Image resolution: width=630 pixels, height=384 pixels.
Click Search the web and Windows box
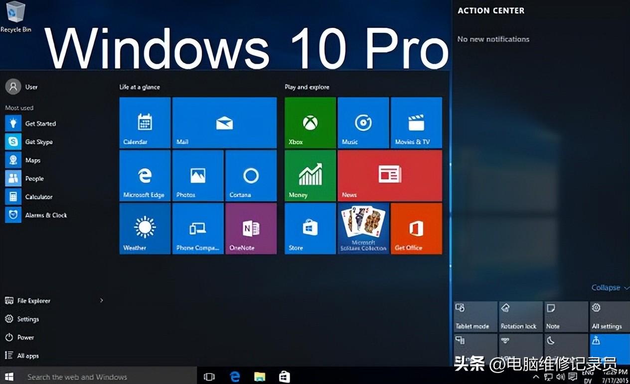pyautogui.click(x=108, y=377)
